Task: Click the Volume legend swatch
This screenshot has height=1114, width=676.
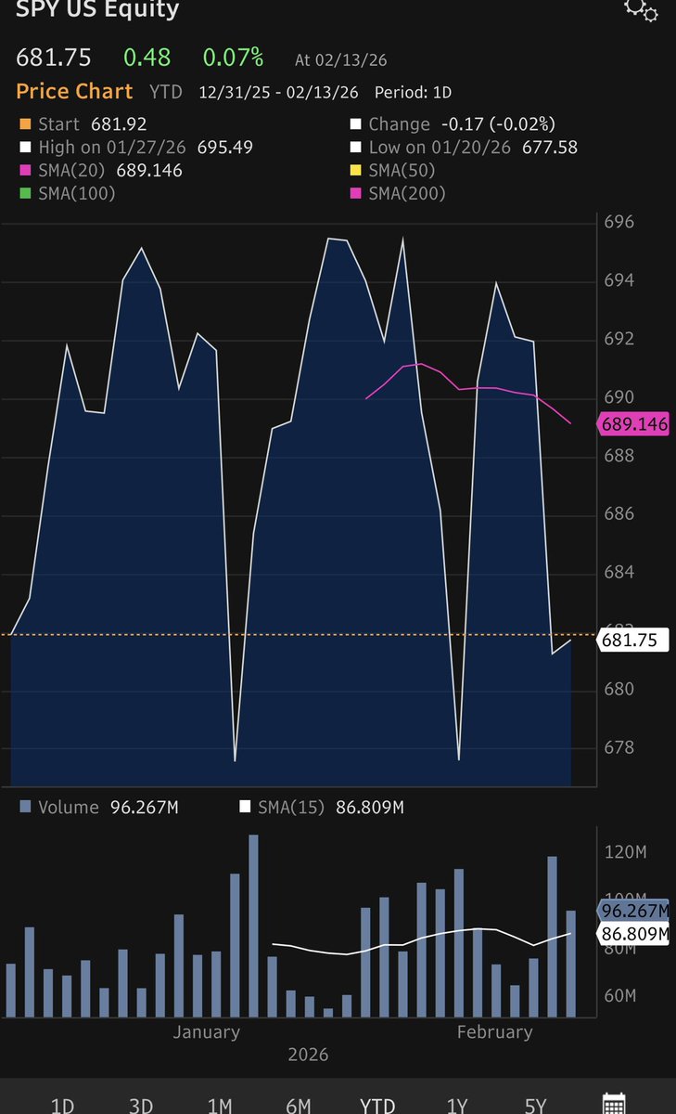Action: (x=23, y=808)
